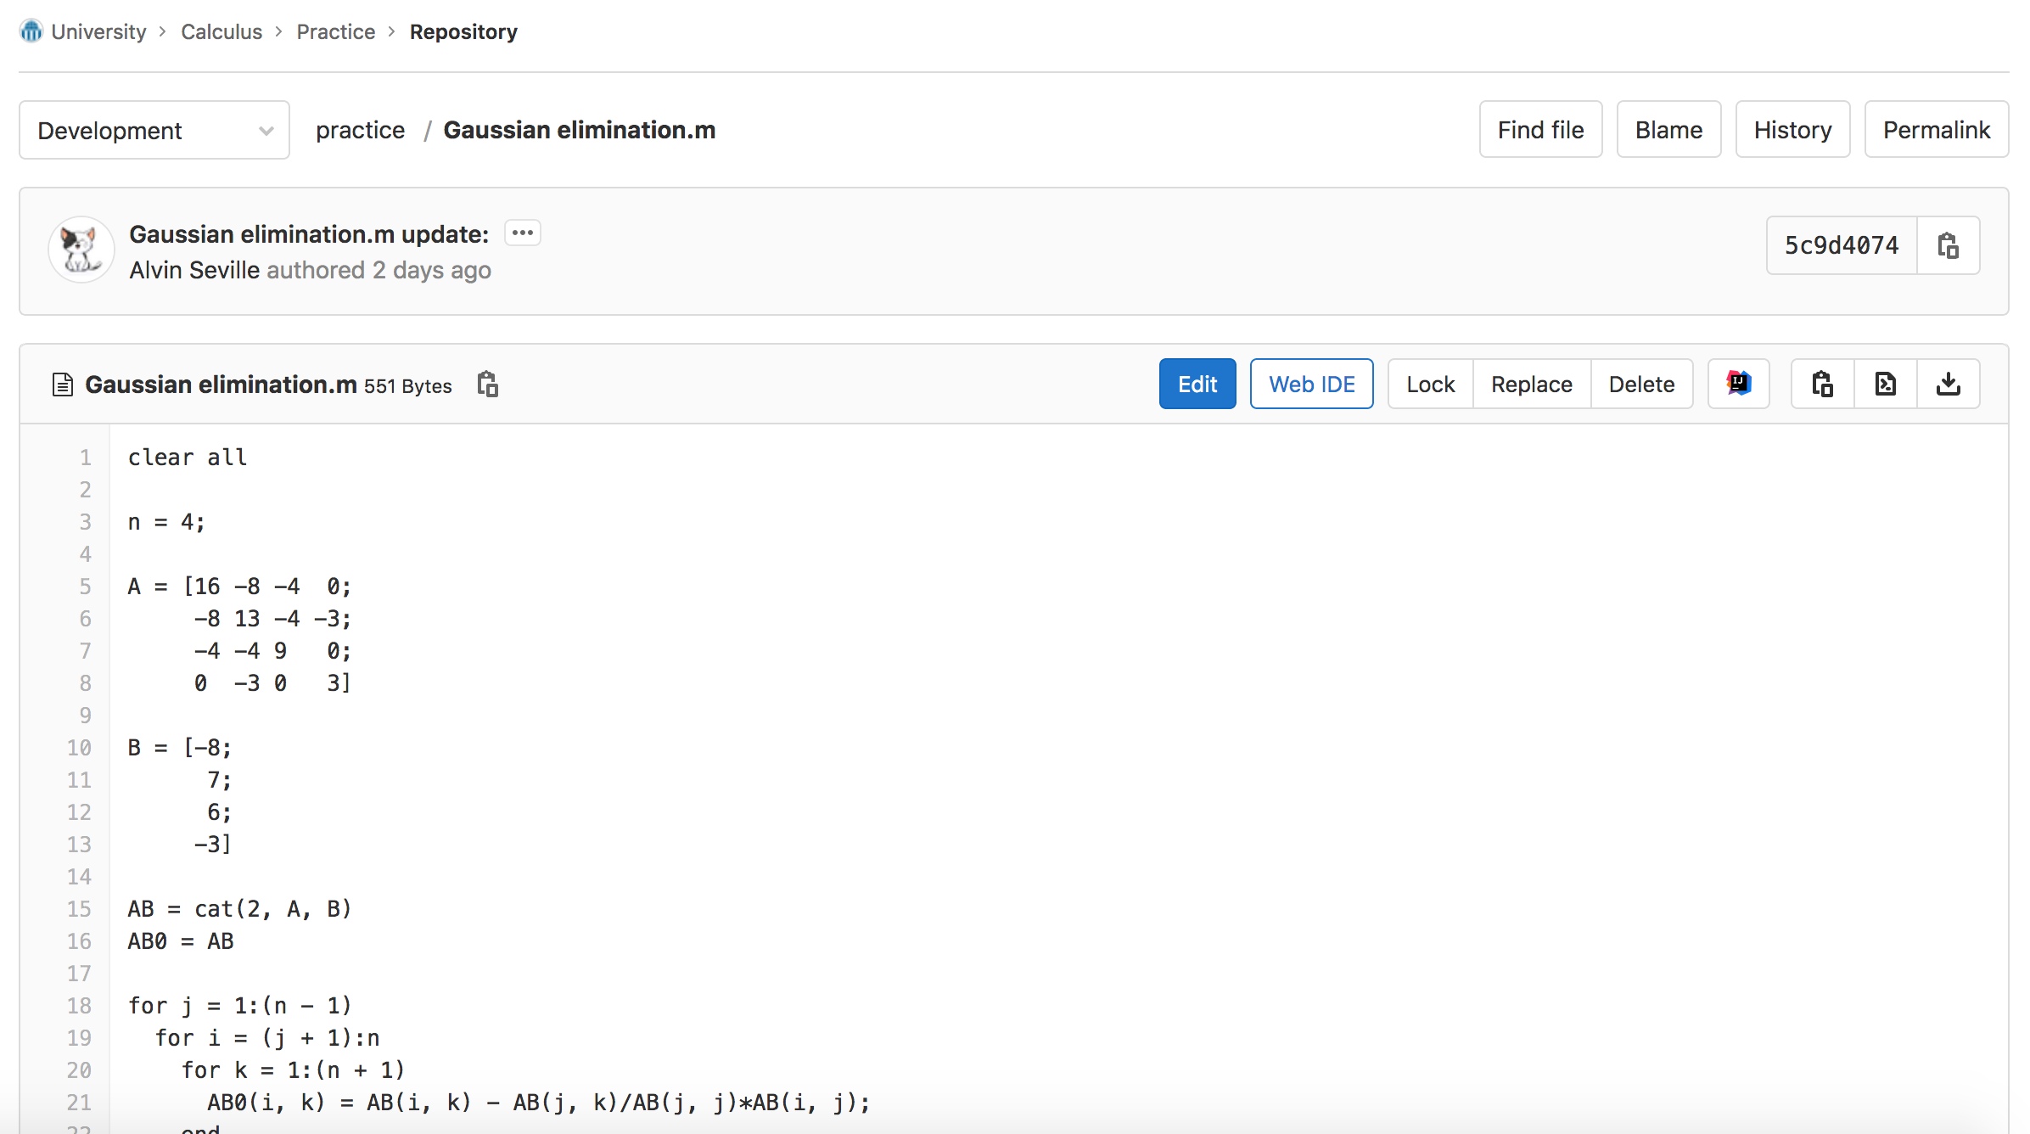Click the file document icon beside filename
The width and height of the screenshot is (2030, 1134).
coord(62,385)
